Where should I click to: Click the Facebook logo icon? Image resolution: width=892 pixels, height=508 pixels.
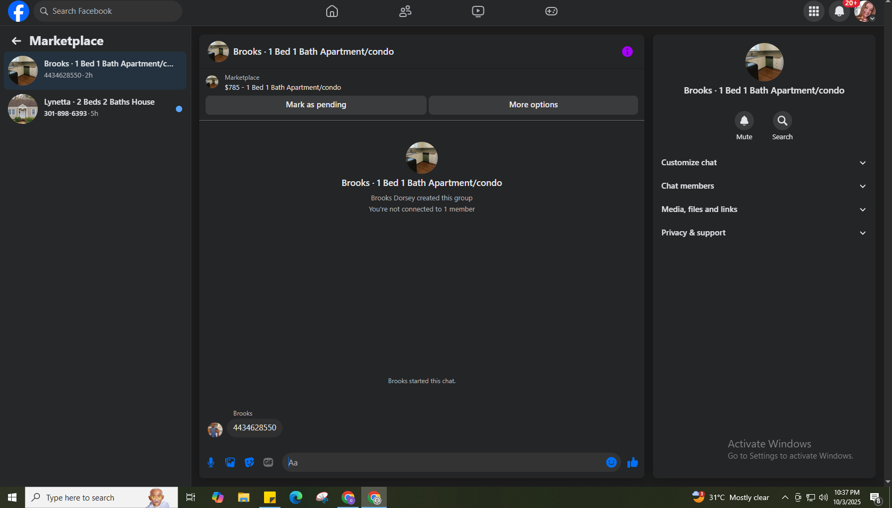[19, 11]
